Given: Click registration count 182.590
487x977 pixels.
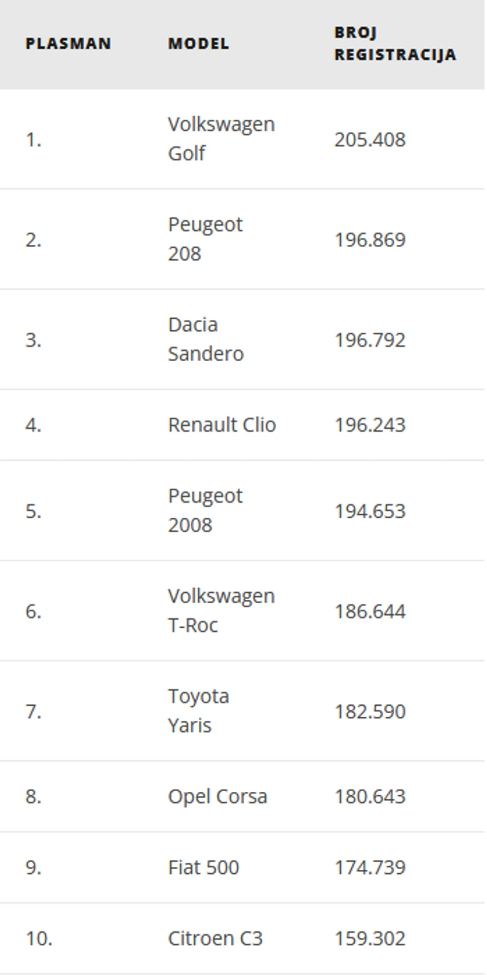Looking at the screenshot, I should 370,712.
